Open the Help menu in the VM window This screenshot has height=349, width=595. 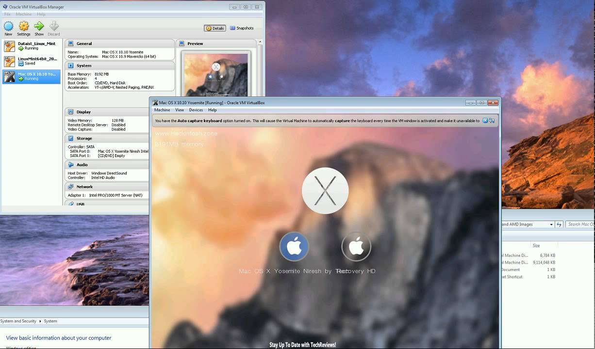tap(213, 110)
